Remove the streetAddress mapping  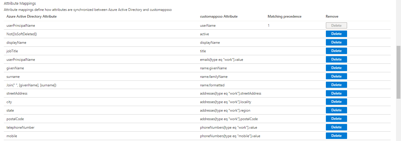coord(336,93)
